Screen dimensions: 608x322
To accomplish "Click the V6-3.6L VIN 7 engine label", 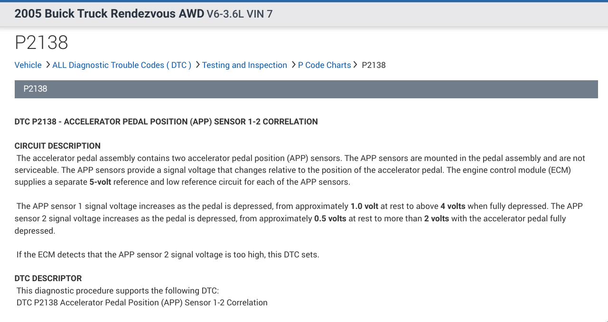I will click(240, 14).
